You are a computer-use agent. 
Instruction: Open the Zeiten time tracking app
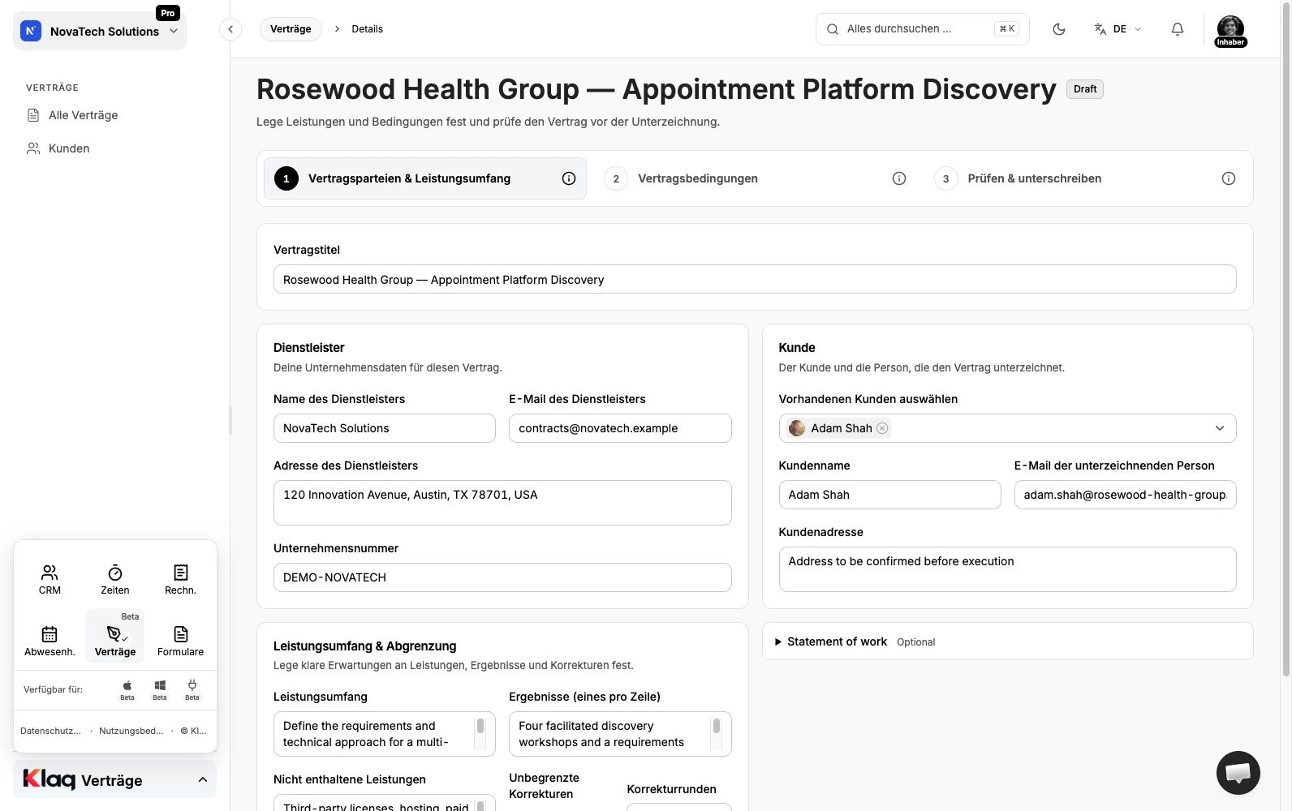click(x=115, y=580)
